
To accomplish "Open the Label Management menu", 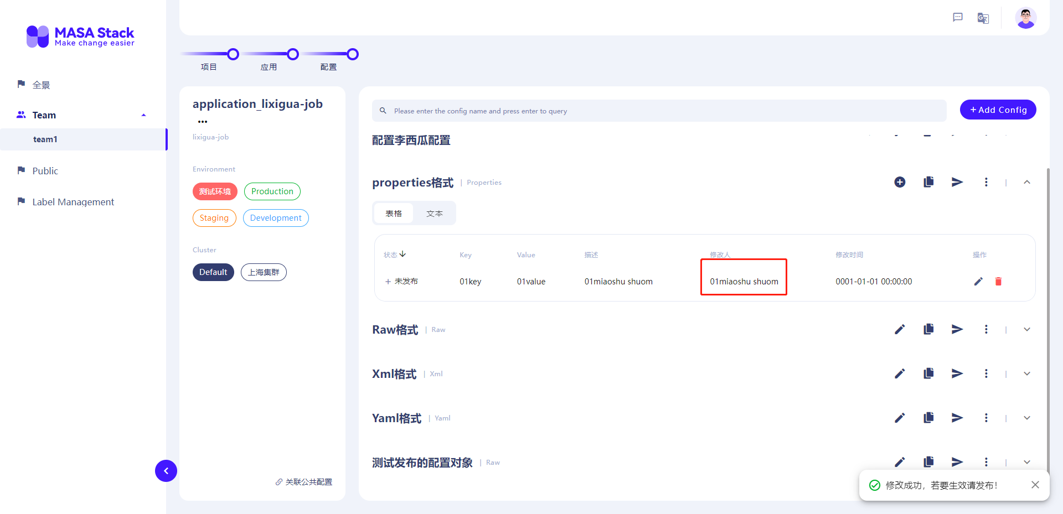I will click(x=73, y=201).
